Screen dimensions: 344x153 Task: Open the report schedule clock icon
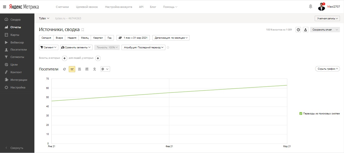298,30
